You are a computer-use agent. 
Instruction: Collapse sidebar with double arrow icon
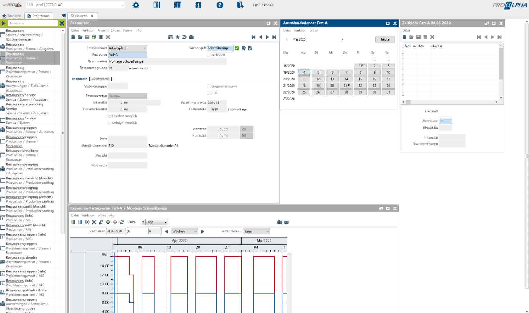(64, 15)
